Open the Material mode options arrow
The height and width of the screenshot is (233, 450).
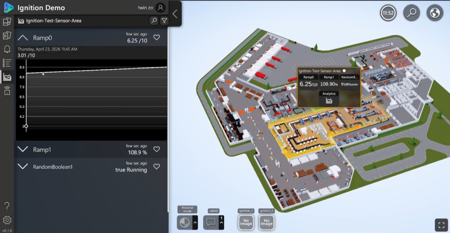tap(195, 222)
